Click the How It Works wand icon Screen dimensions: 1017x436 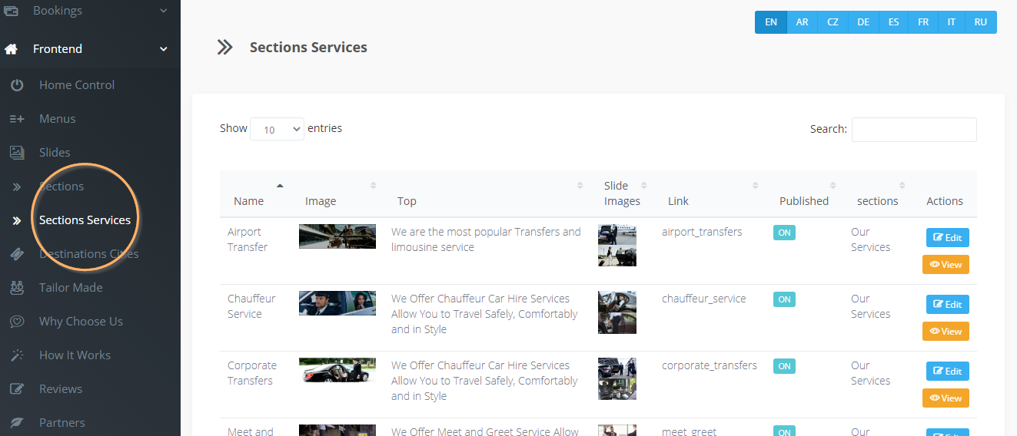coord(17,355)
